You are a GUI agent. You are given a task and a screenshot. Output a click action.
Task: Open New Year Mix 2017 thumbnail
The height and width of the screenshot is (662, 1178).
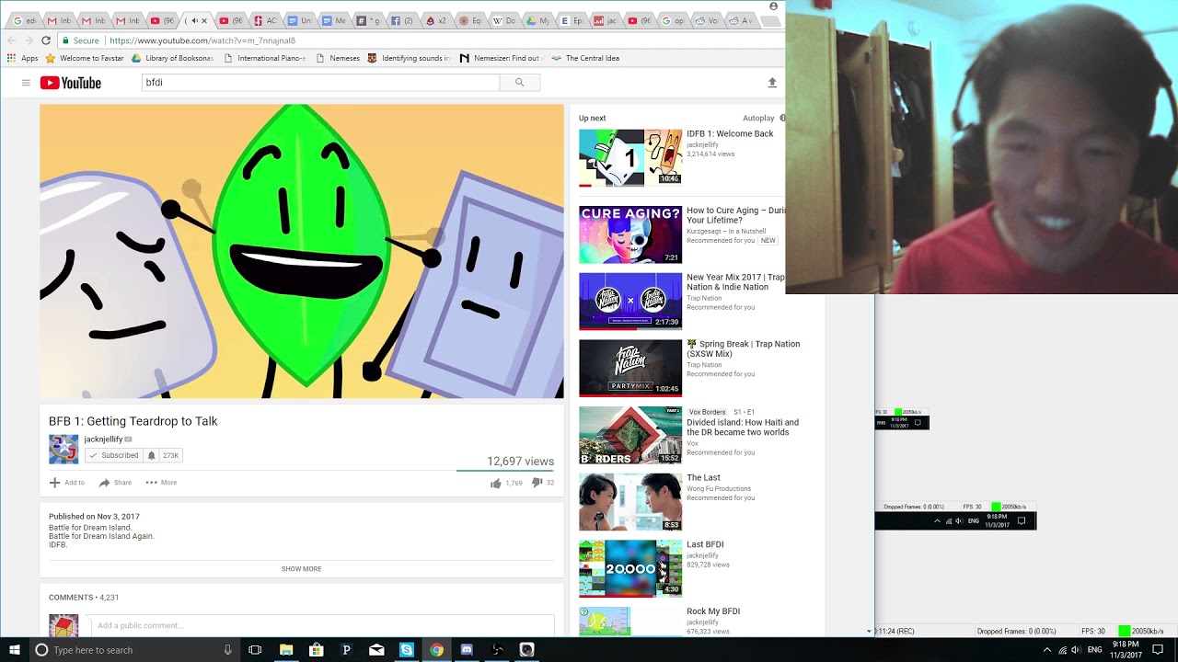[x=630, y=301]
